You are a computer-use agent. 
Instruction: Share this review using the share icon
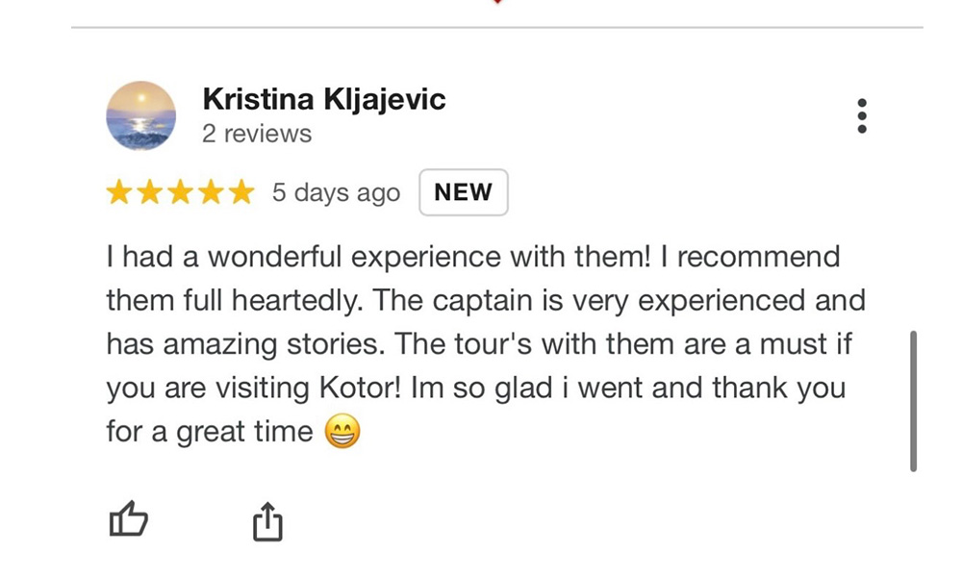click(266, 522)
